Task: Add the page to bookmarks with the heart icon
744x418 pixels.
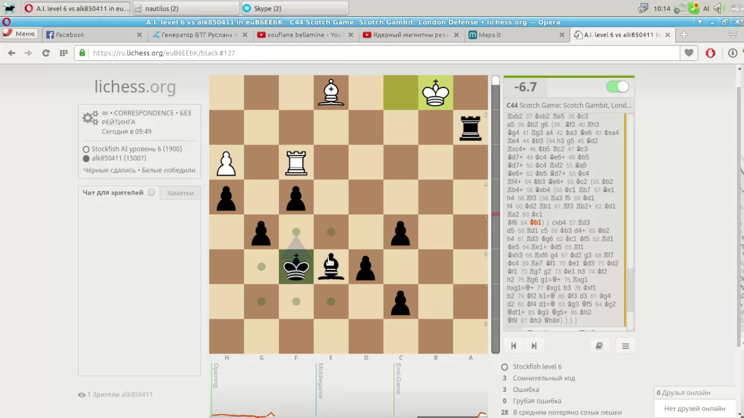Action: click(x=689, y=53)
